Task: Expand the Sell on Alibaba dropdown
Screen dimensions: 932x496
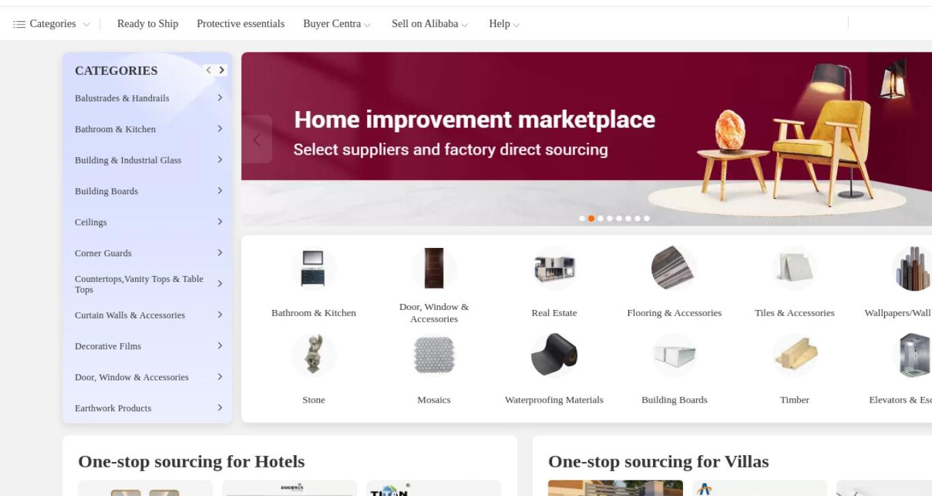Action: click(430, 24)
